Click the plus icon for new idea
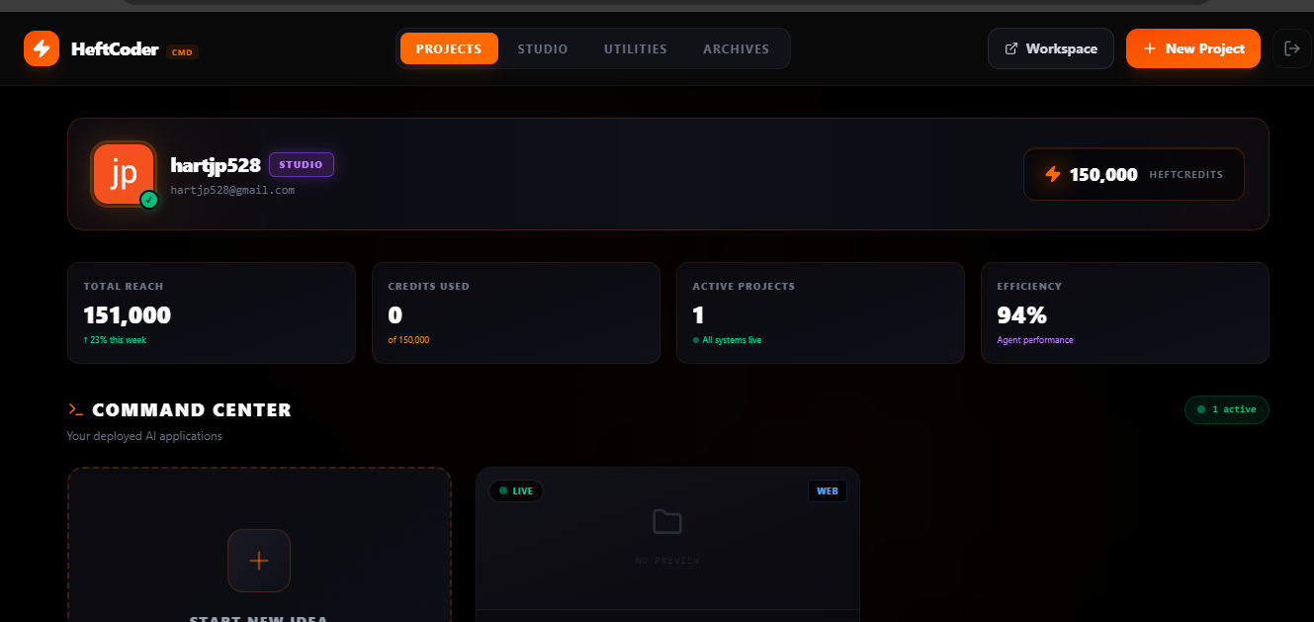The width and height of the screenshot is (1314, 622). click(259, 561)
